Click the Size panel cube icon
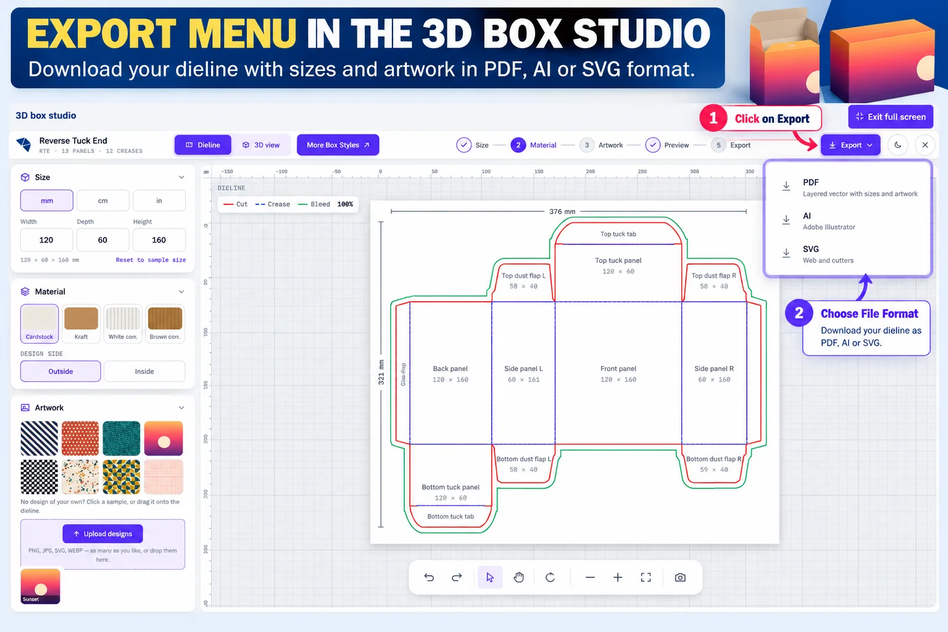Viewport: 948px width, 632px height. (x=25, y=177)
